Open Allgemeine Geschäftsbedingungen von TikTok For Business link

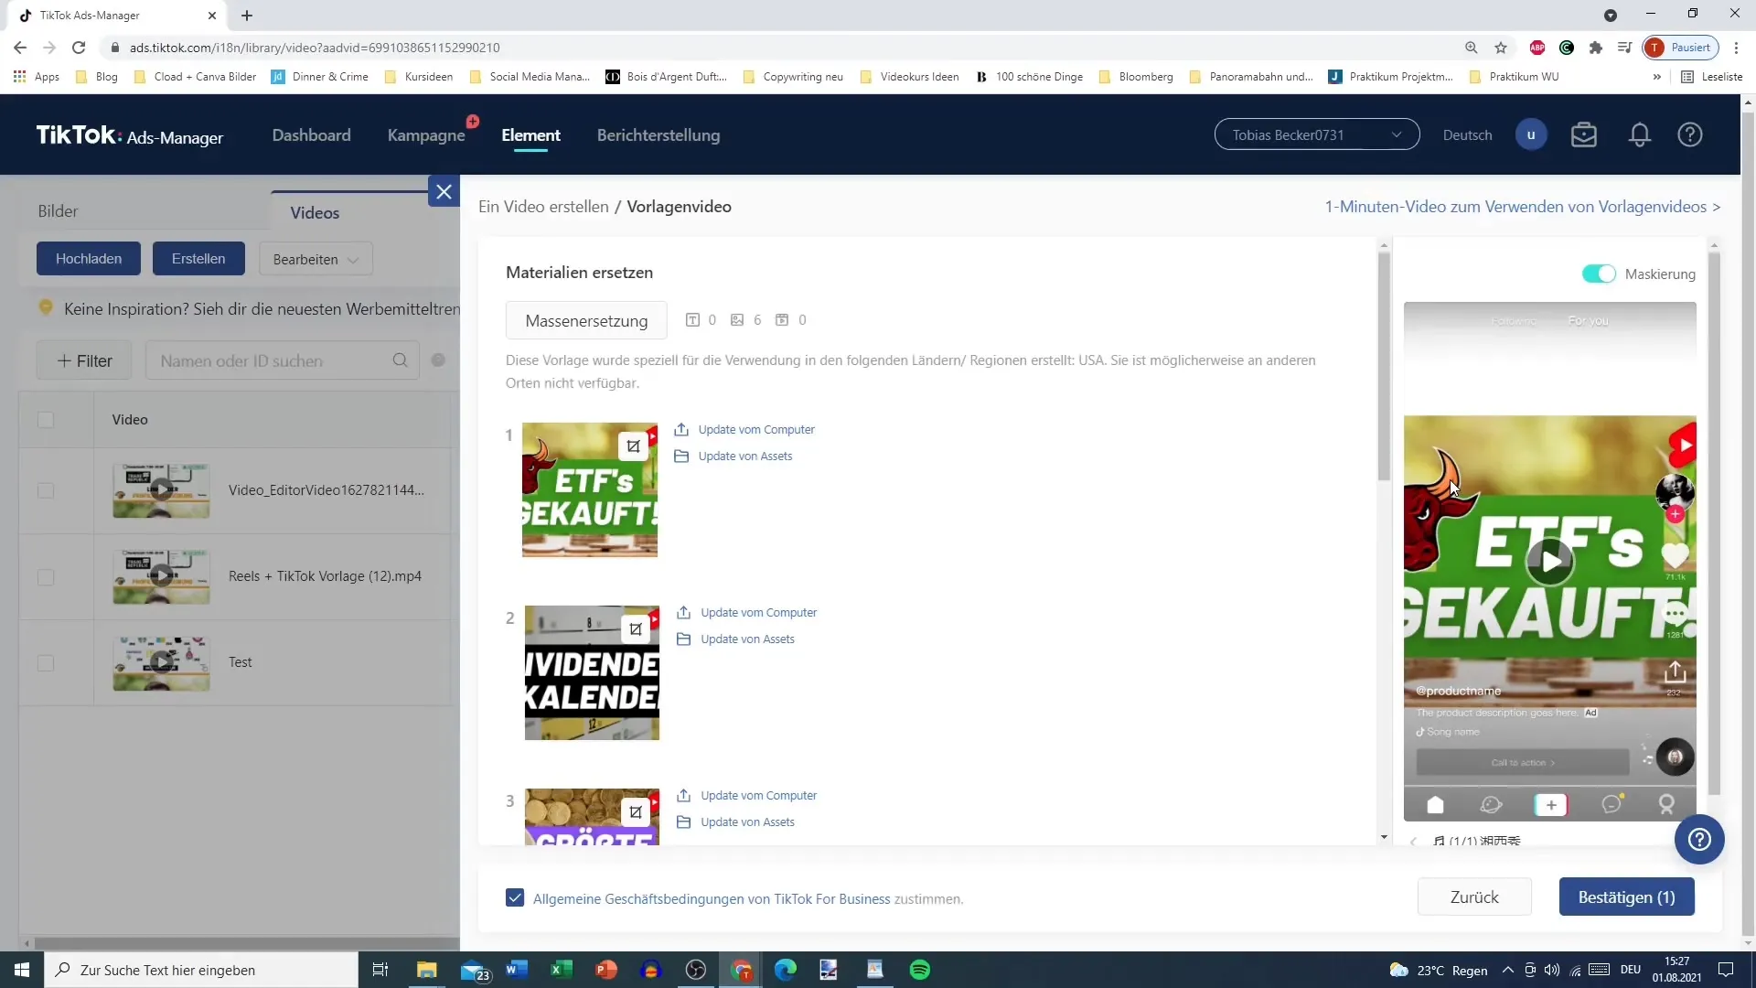712,899
